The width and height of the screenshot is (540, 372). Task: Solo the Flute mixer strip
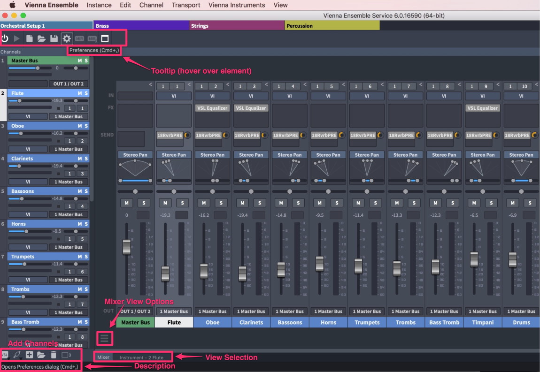[x=183, y=203]
